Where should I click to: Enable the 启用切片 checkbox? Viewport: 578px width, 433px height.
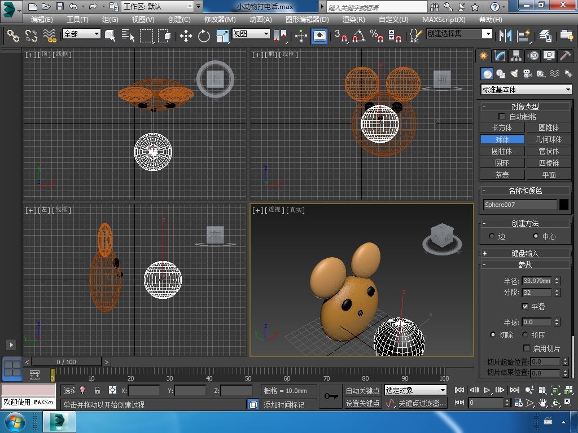point(527,348)
